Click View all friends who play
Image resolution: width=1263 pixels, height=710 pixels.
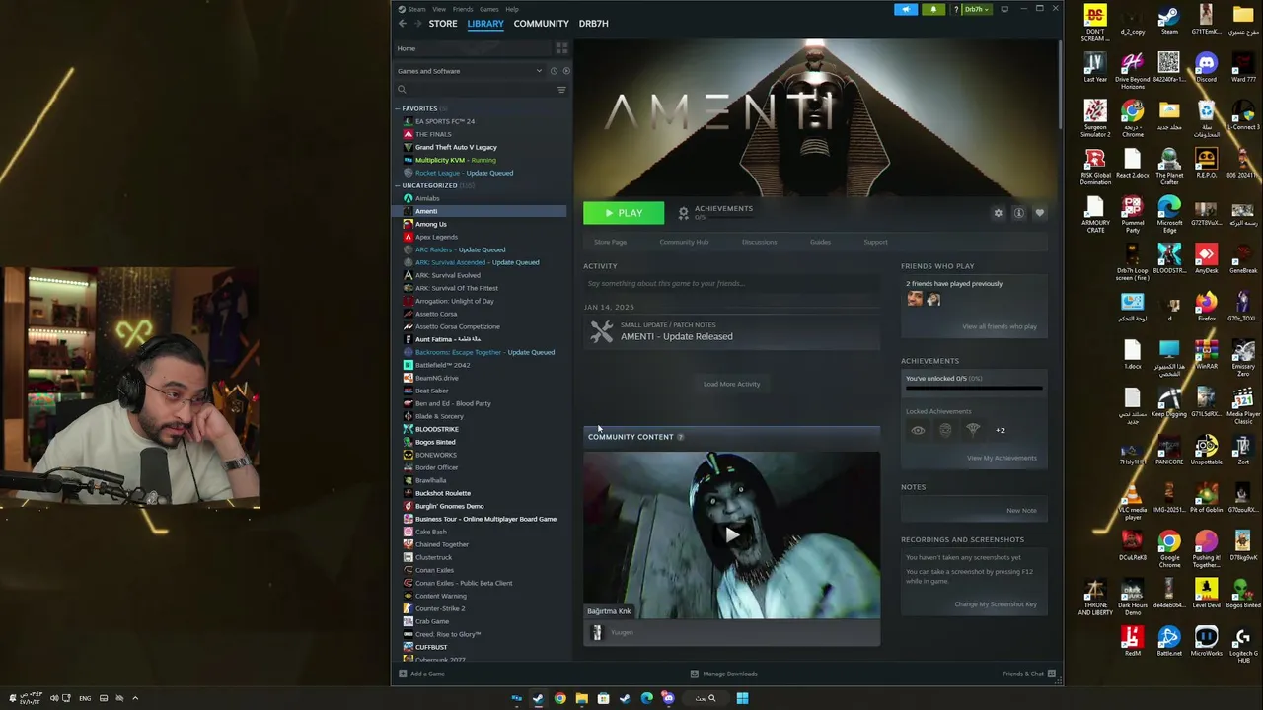click(x=1000, y=326)
